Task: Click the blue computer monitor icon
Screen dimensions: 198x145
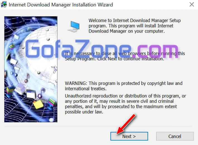Action: tap(74, 27)
